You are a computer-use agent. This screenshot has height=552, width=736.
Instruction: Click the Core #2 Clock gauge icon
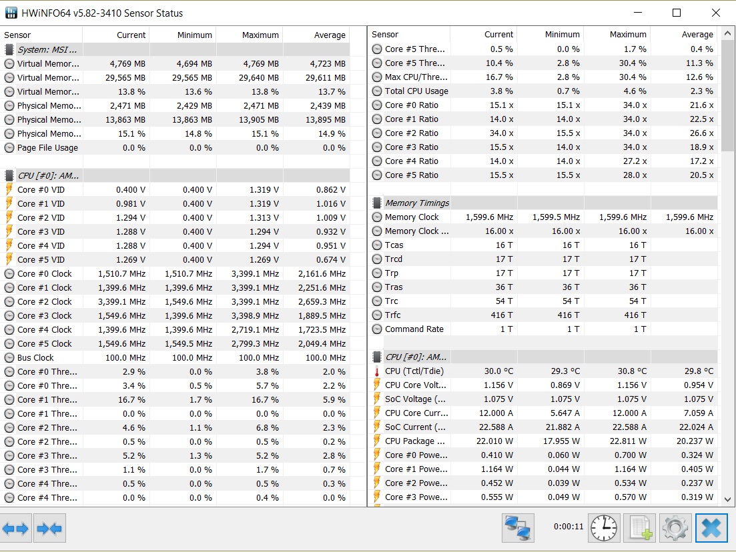pyautogui.click(x=9, y=301)
